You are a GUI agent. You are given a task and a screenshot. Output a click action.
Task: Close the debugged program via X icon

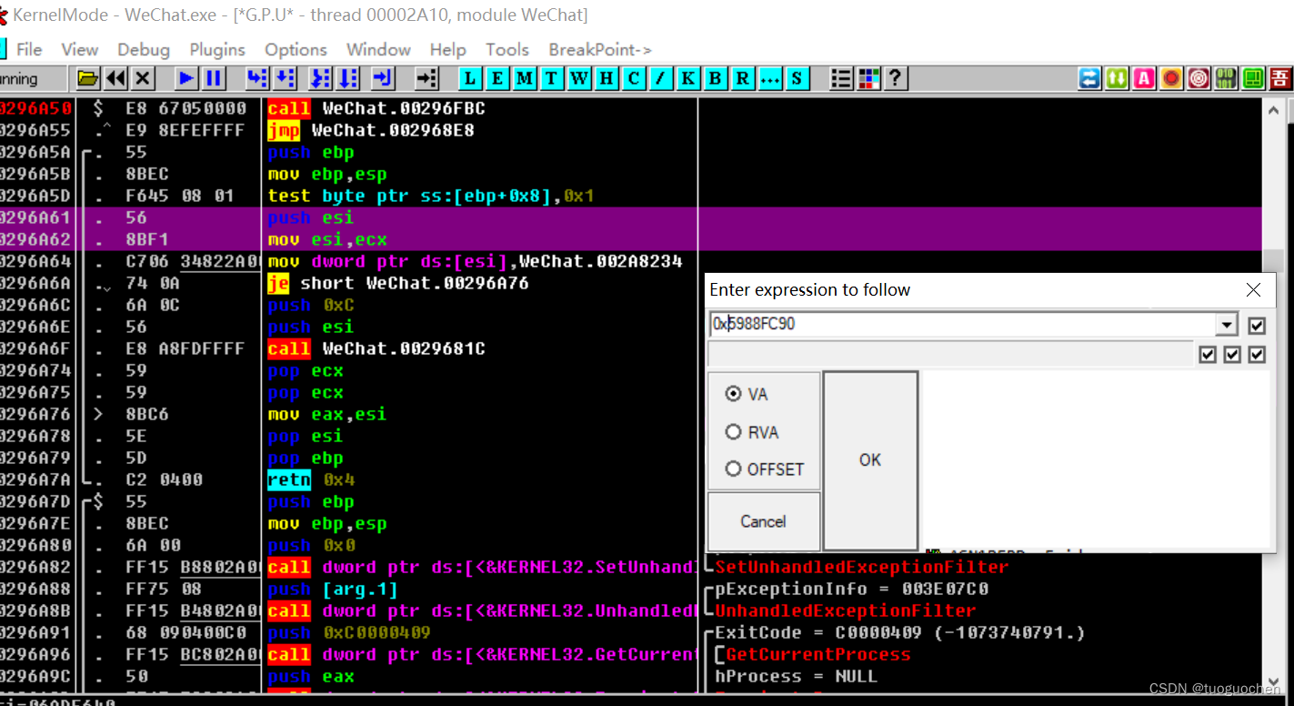click(143, 78)
